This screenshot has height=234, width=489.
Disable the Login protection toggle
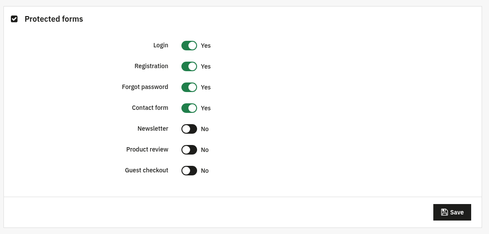tap(189, 46)
